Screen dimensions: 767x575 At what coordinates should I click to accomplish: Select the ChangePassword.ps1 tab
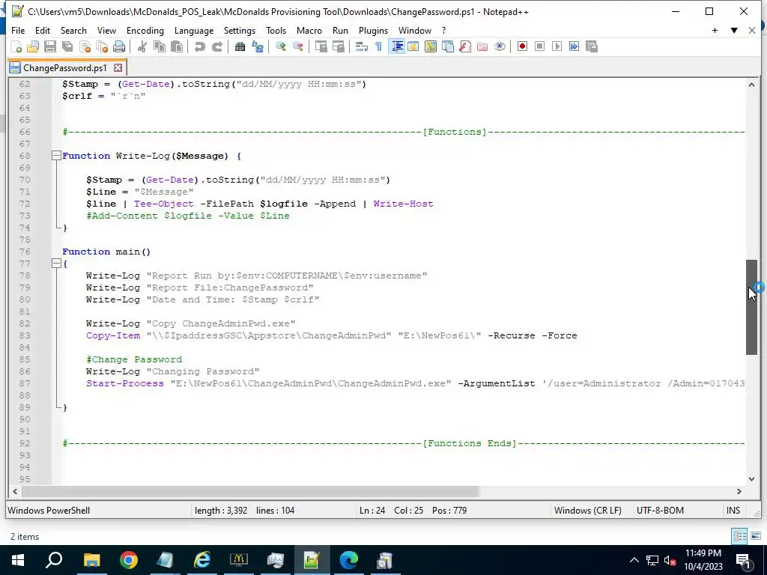tap(64, 67)
